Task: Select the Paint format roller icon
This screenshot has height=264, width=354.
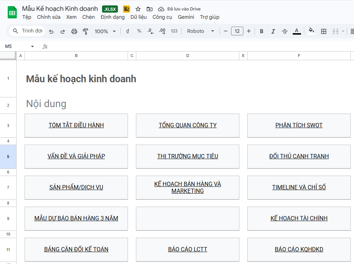Action: (85, 31)
